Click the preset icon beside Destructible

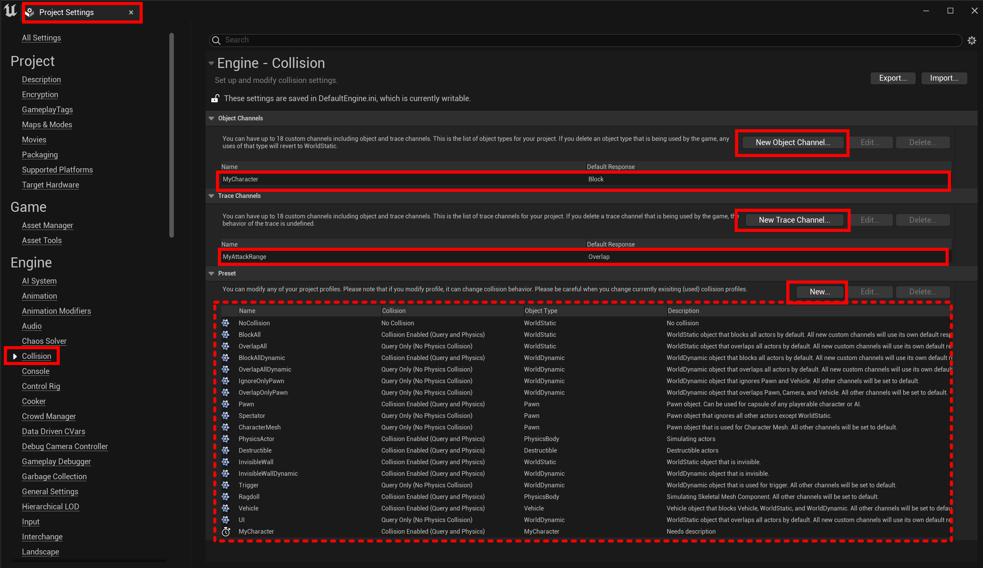coord(226,451)
